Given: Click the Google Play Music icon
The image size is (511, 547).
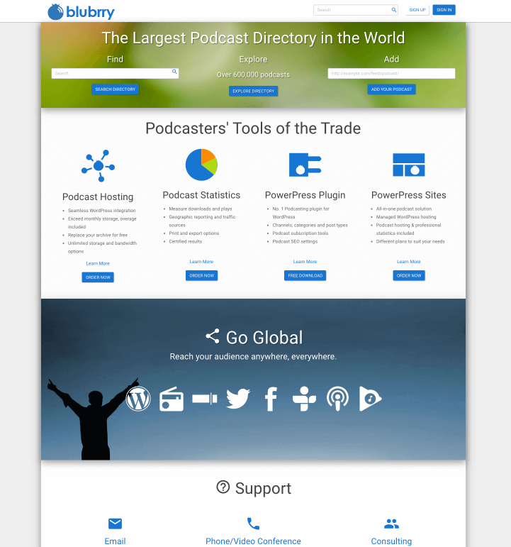Looking at the screenshot, I should point(370,399).
